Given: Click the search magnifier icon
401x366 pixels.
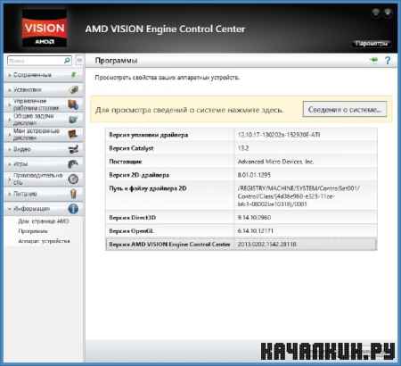Looking at the screenshot, I should tap(68, 61).
